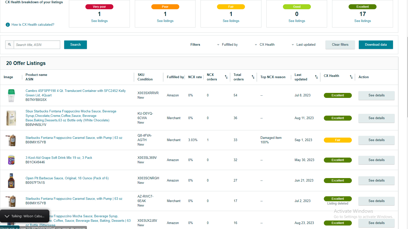Viewport: 408px width, 229px height.
Task: Click into Search title, ASIN field
Action: pyautogui.click(x=37, y=45)
